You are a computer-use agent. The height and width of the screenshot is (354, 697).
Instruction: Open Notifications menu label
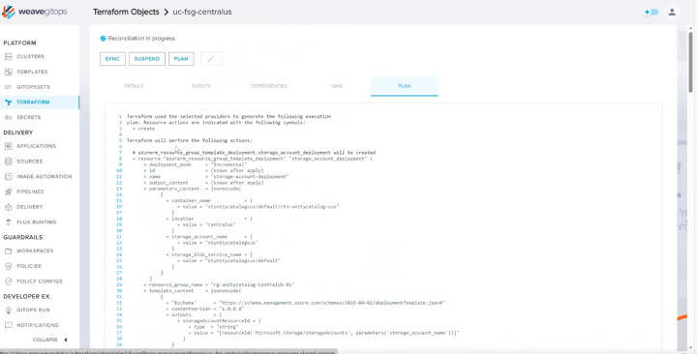point(38,325)
